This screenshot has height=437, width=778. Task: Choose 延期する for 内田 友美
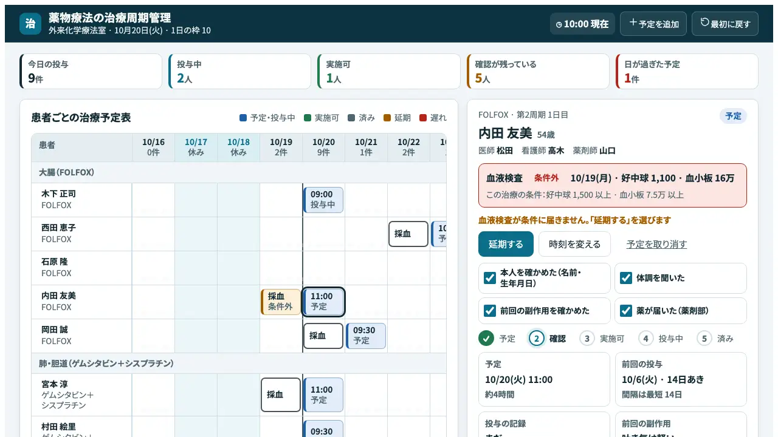click(506, 244)
